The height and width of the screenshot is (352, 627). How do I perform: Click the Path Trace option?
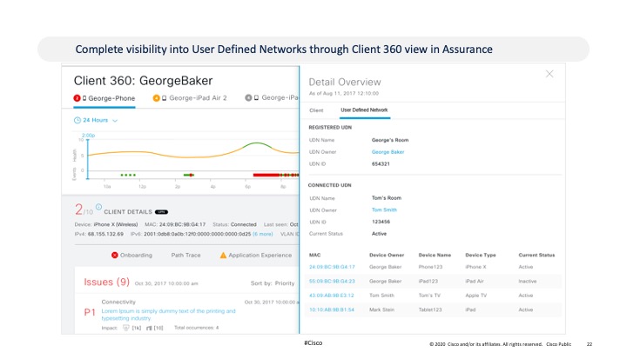[x=185, y=255]
